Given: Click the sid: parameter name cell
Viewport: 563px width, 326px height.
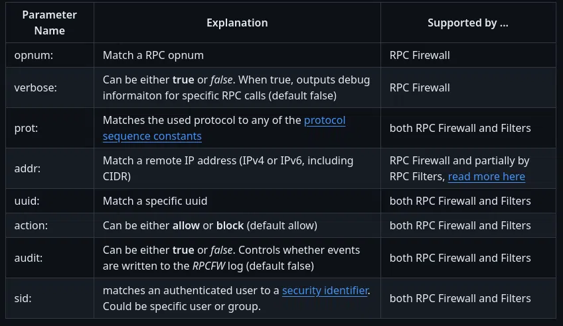Looking at the screenshot, I should click(x=24, y=298).
